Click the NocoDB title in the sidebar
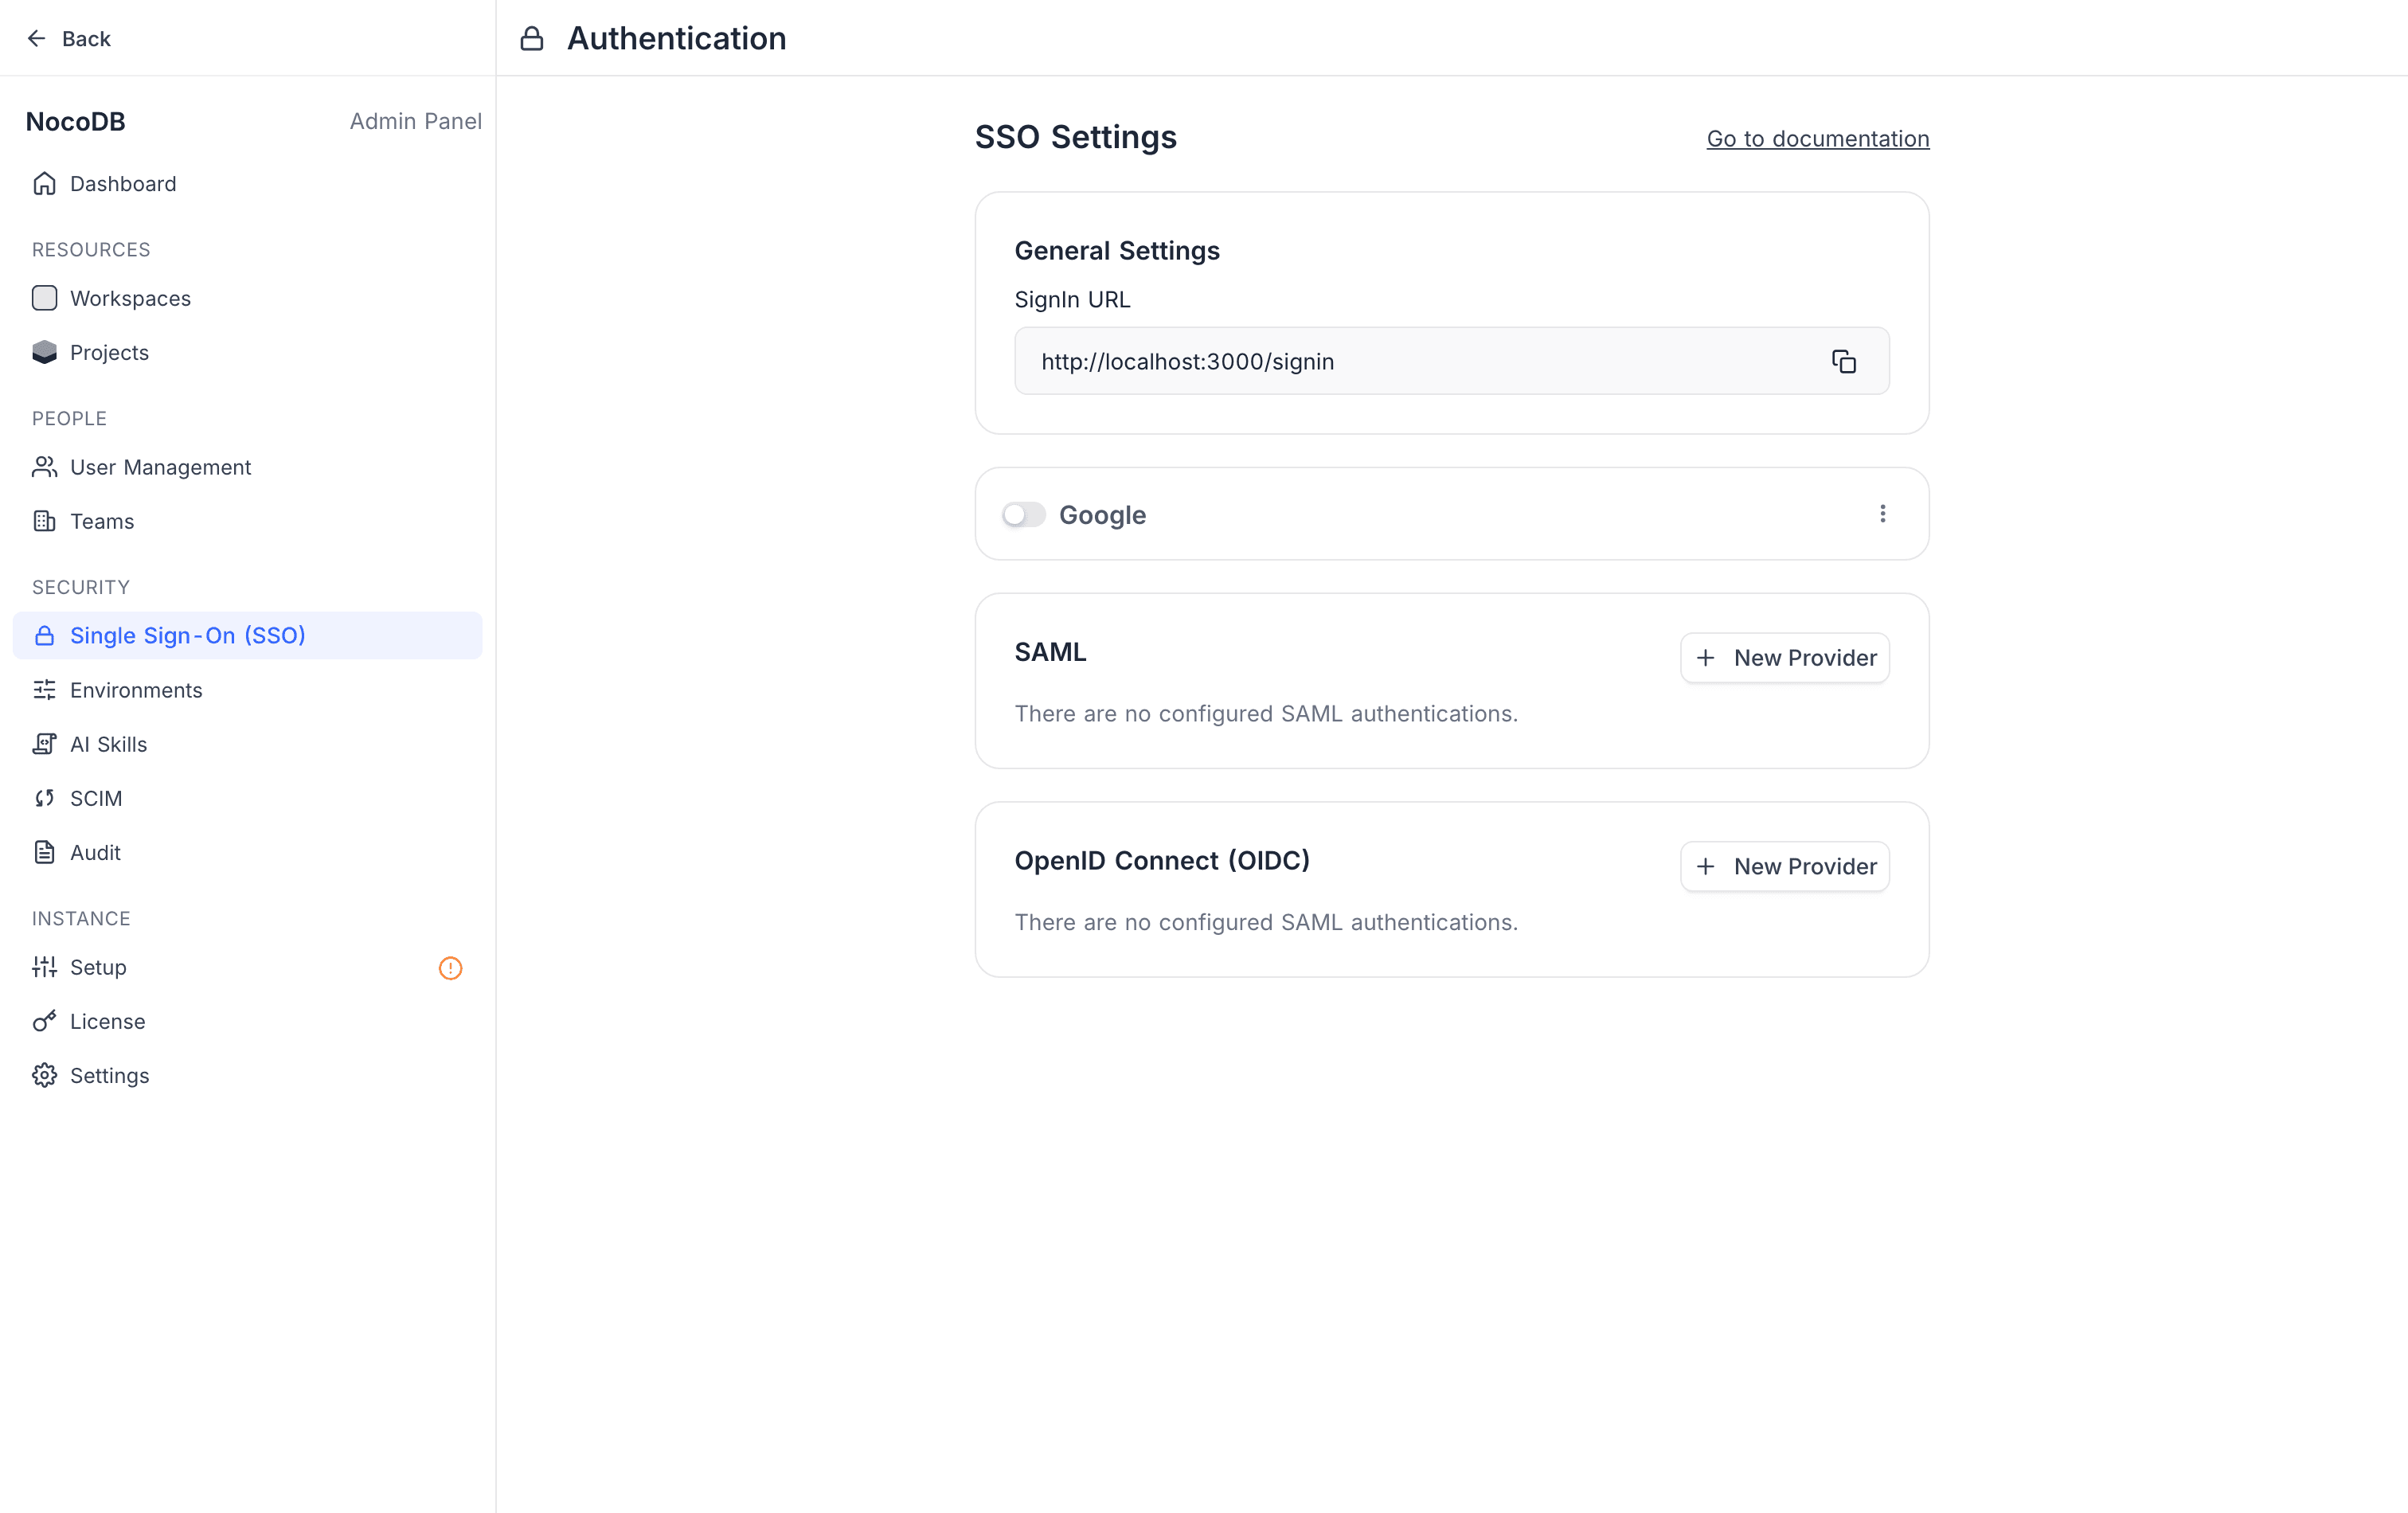This screenshot has width=2408, height=1513. point(76,122)
